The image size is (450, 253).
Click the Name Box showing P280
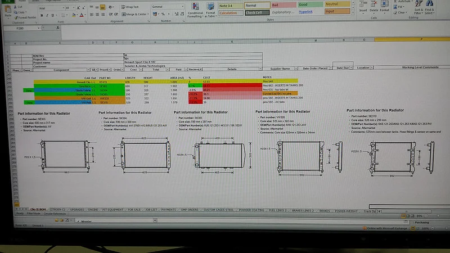pyautogui.click(x=20, y=29)
